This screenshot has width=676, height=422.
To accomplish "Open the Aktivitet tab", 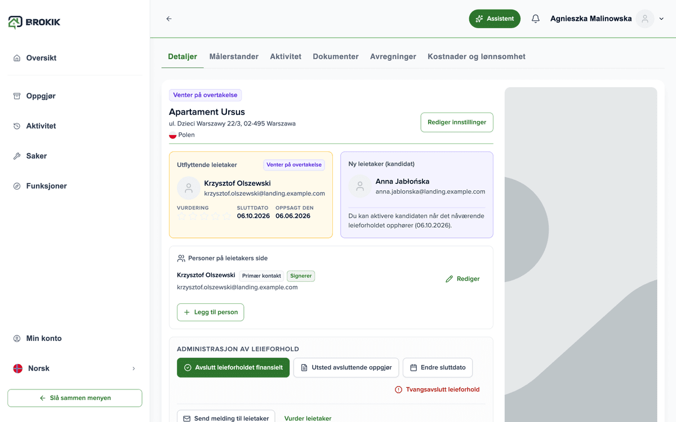I will pyautogui.click(x=286, y=56).
